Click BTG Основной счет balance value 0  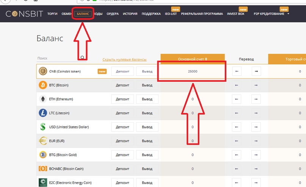(193, 155)
